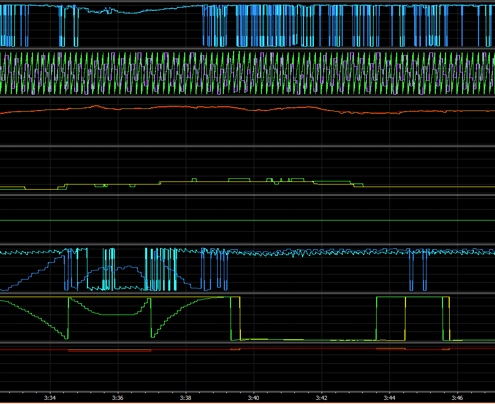This screenshot has width=495, height=404.
Task: Select the short red segment near 3:44
Action: tap(391, 348)
